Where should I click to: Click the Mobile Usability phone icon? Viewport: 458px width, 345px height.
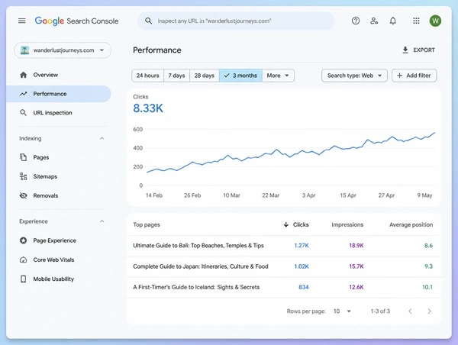[x=24, y=279]
